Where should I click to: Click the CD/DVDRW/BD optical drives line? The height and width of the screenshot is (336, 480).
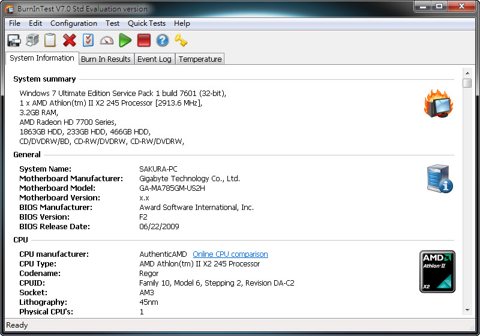click(102, 142)
